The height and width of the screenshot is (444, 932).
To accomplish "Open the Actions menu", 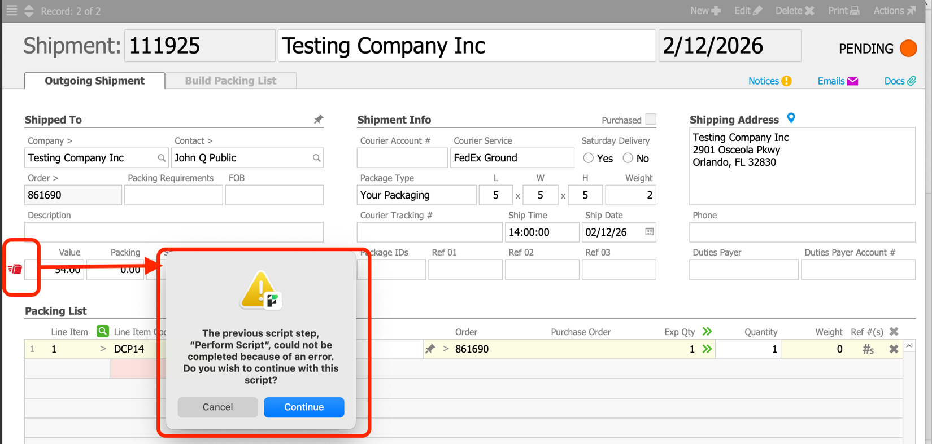I will (895, 11).
